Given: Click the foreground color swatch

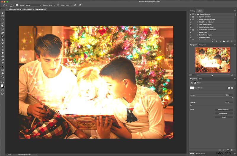Looking at the screenshot, I should tap(2, 86).
